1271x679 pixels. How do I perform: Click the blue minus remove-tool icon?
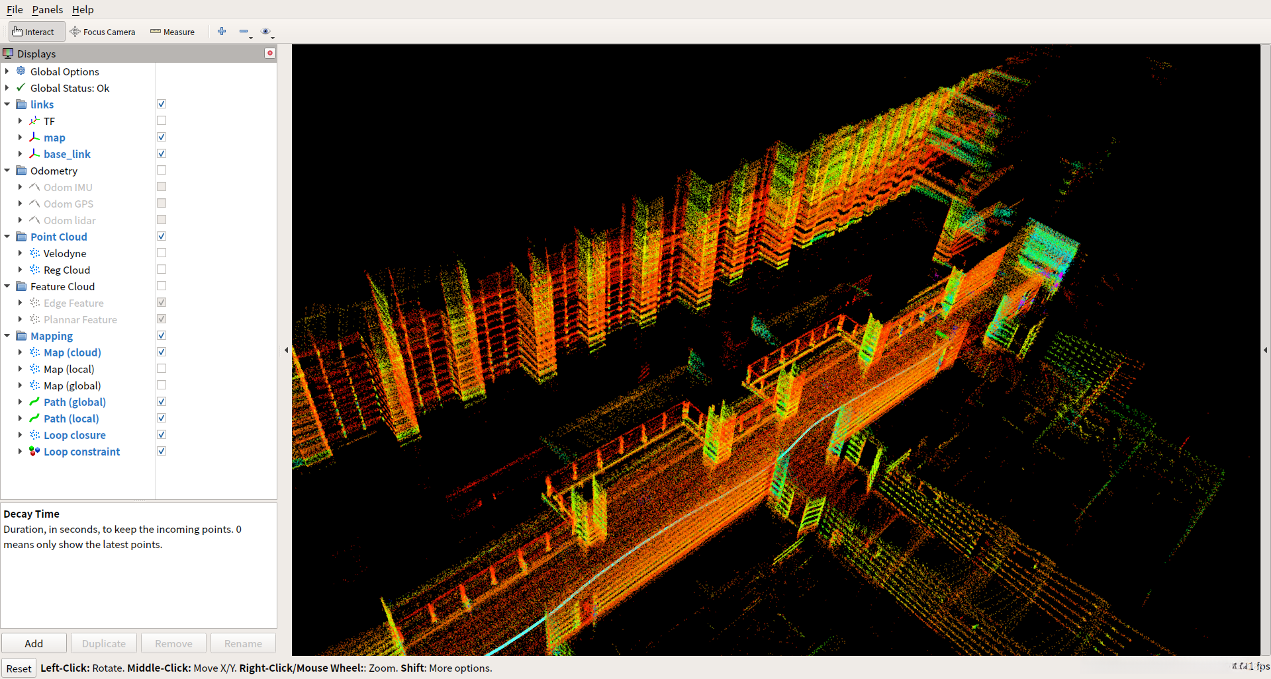point(244,31)
